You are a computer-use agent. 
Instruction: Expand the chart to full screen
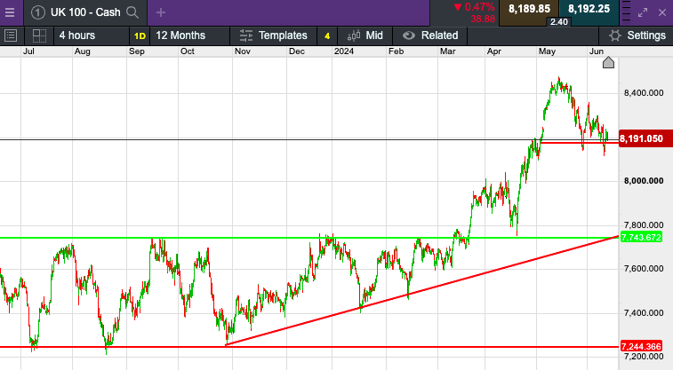(x=643, y=12)
